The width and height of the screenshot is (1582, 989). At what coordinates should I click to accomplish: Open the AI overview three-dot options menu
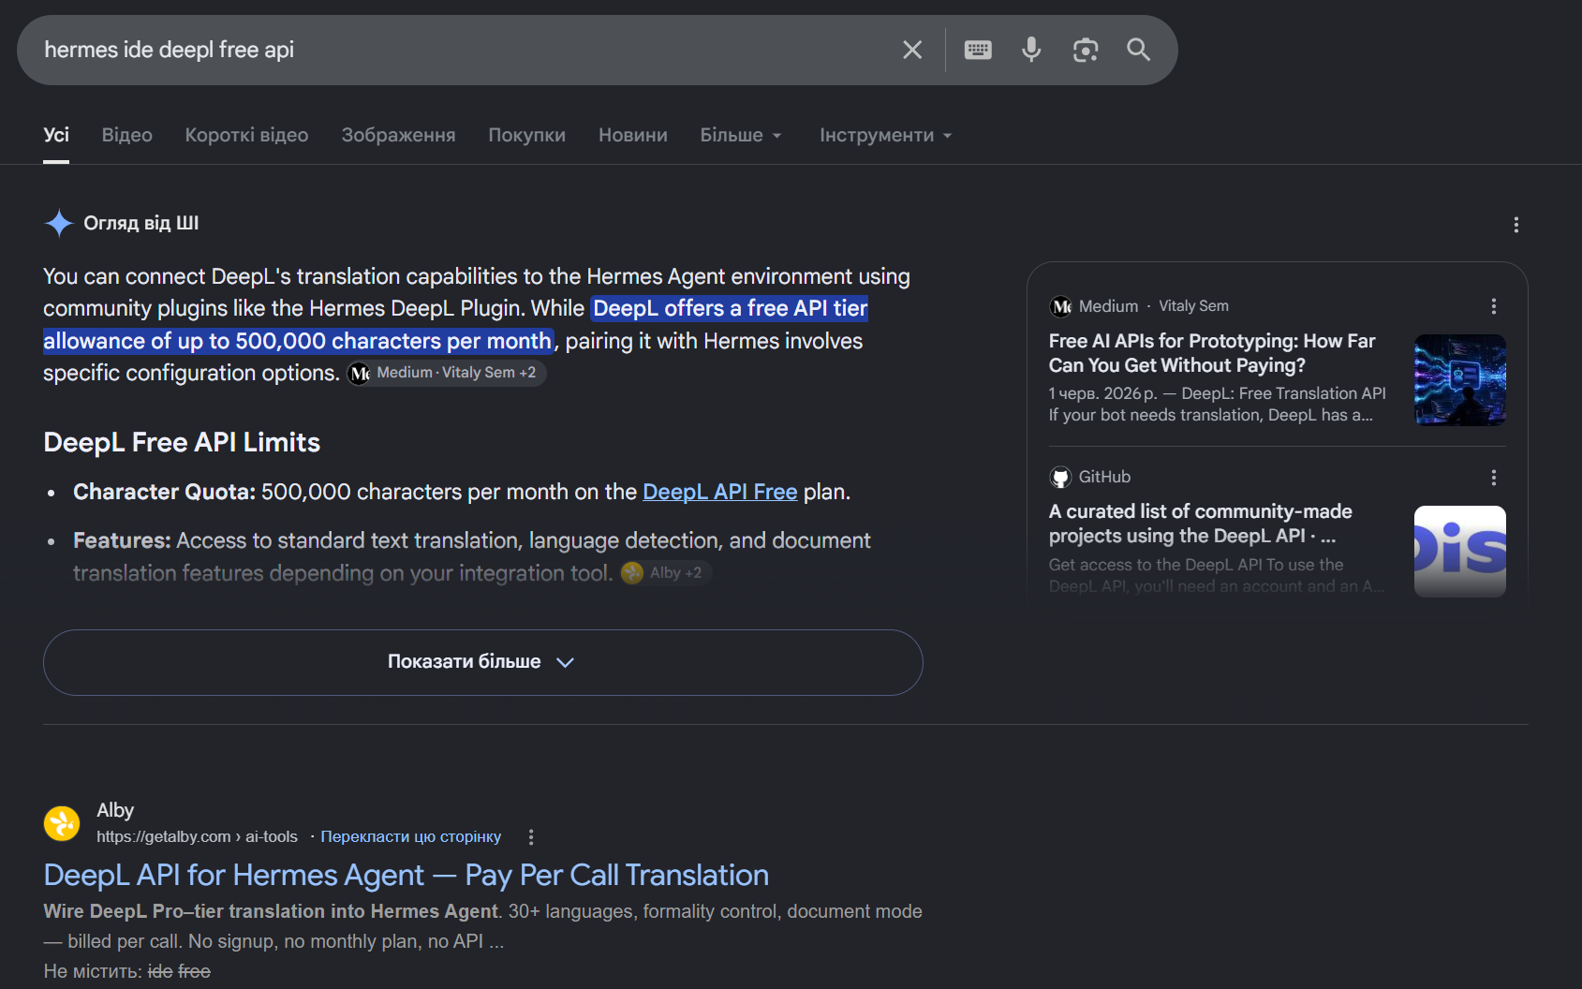1516,225
